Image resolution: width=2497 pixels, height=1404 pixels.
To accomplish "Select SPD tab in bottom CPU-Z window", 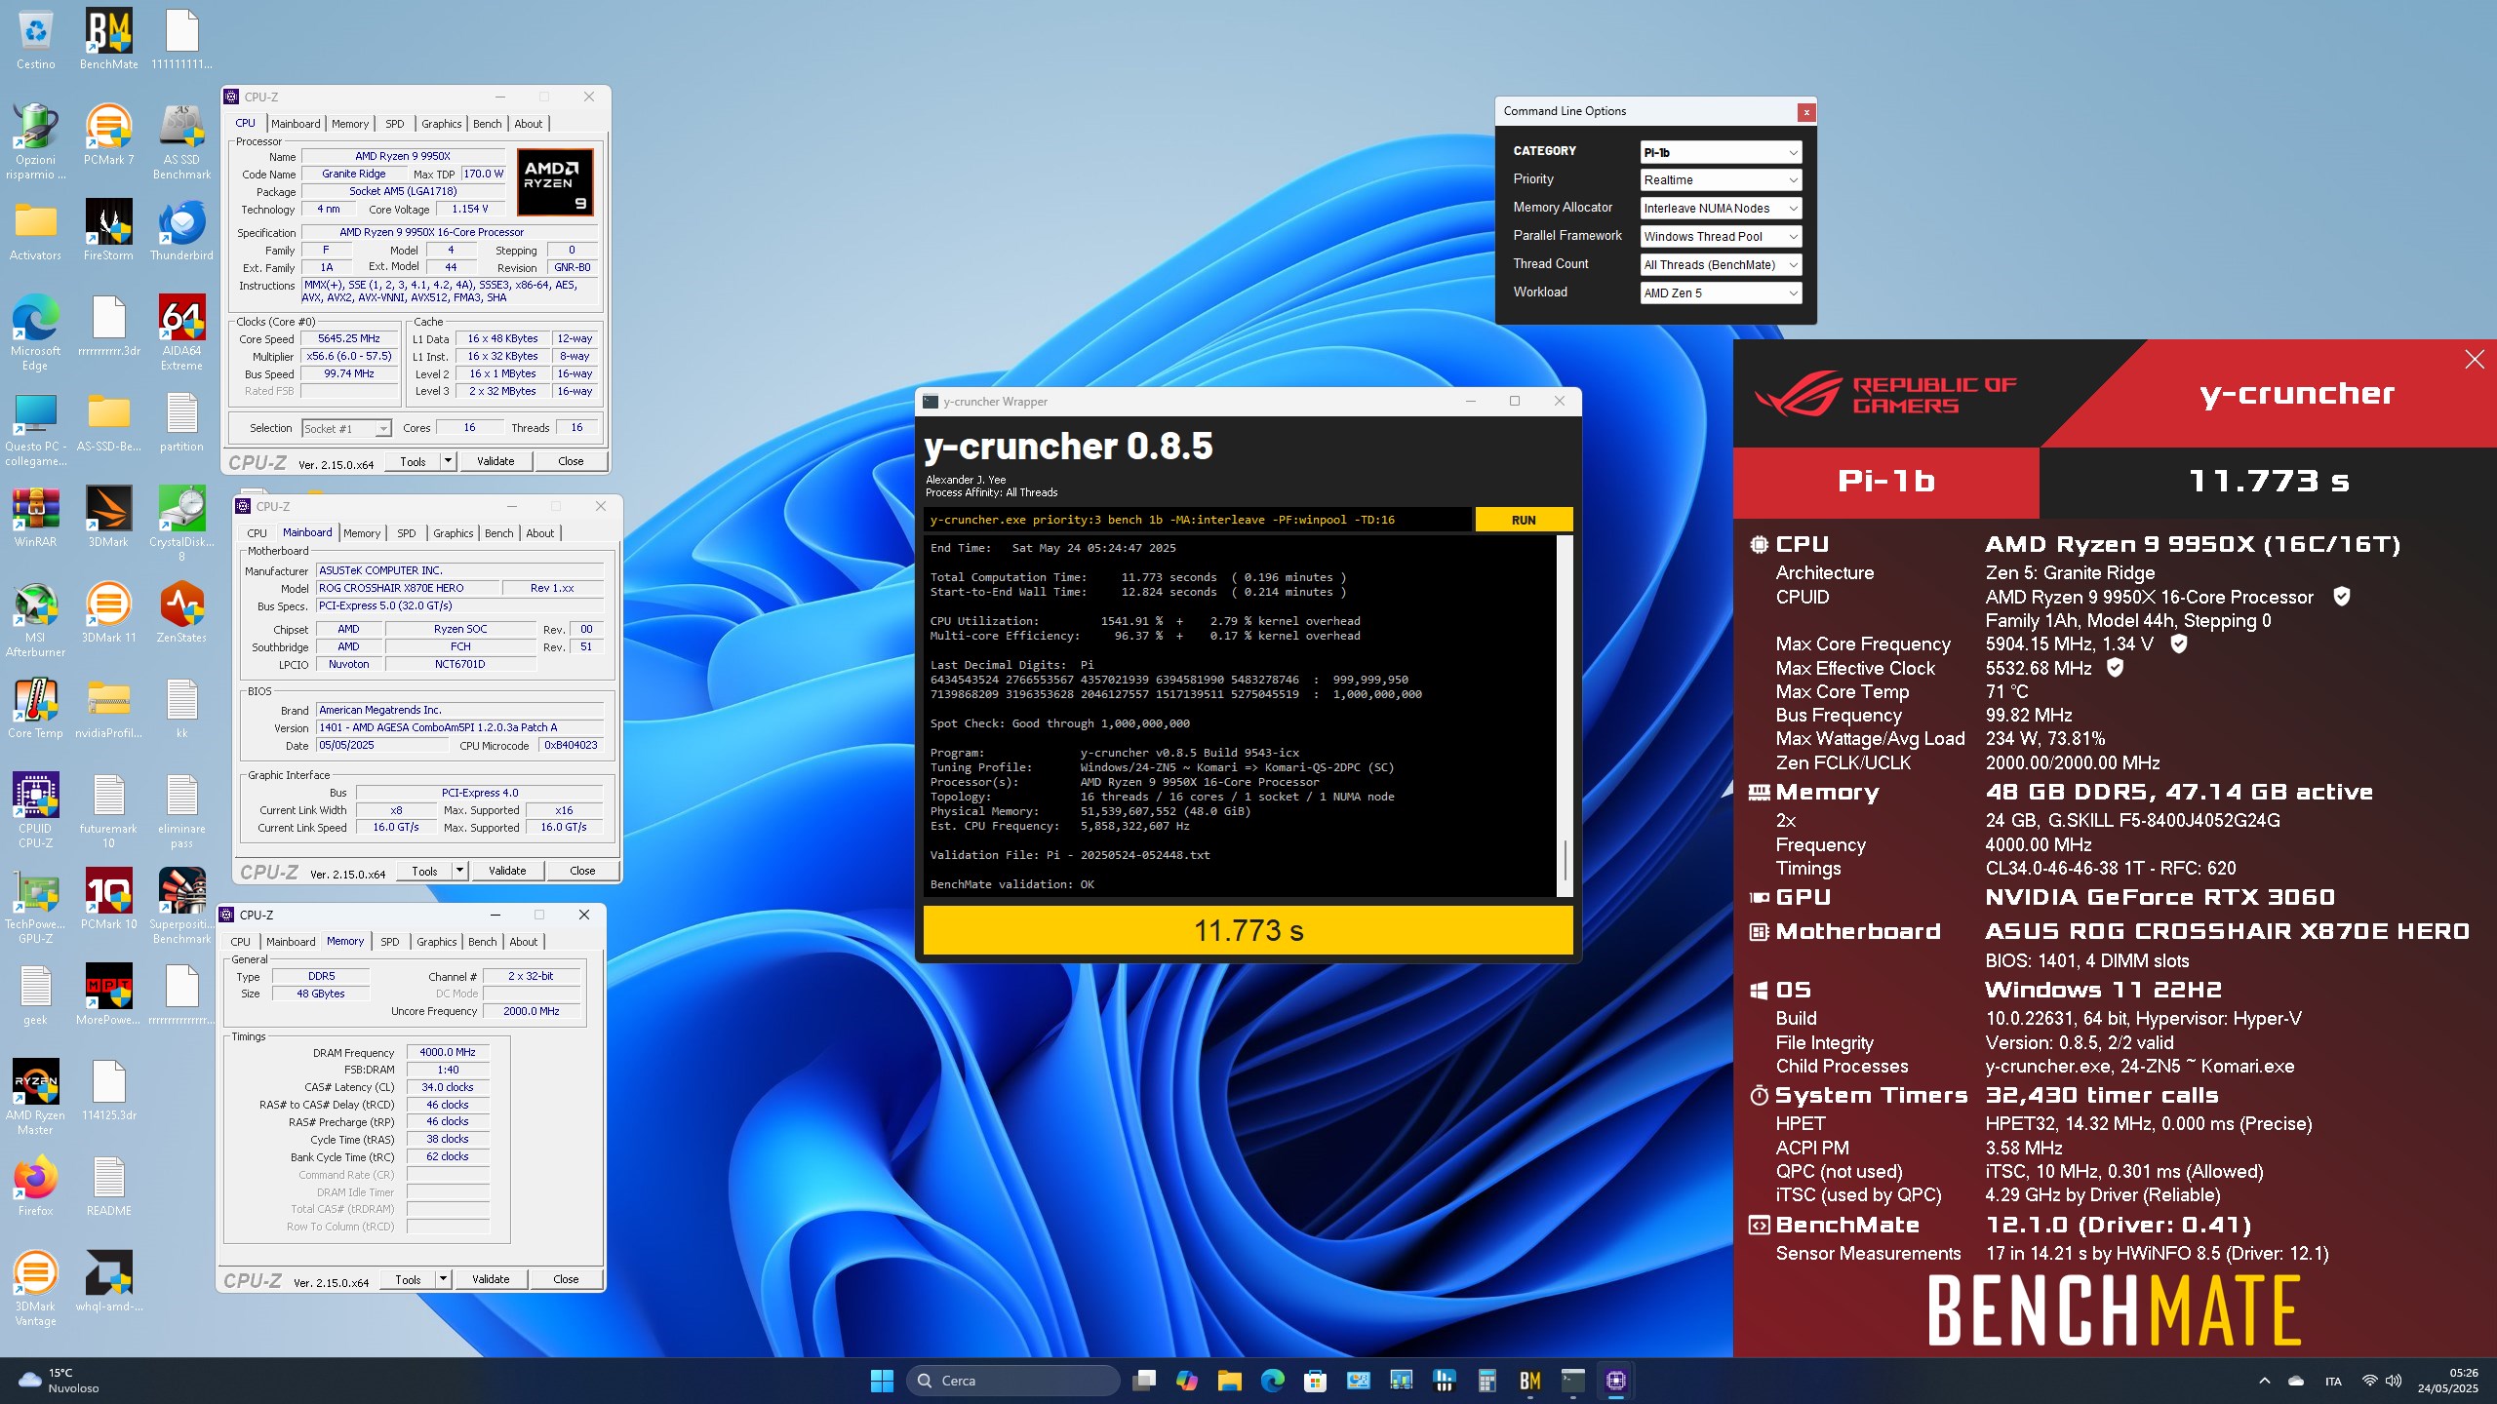I will [x=389, y=942].
